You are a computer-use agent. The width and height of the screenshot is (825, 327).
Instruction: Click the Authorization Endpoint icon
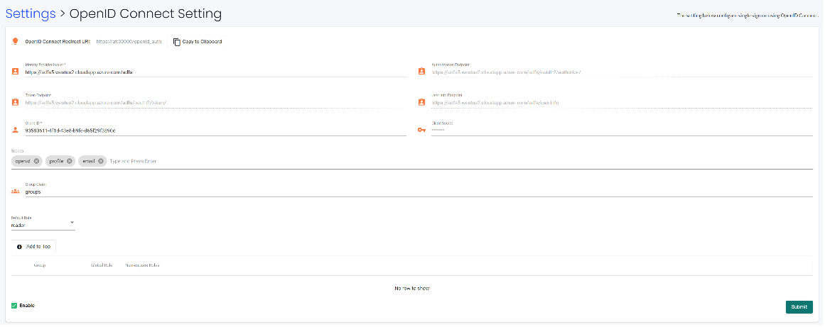[x=421, y=72]
